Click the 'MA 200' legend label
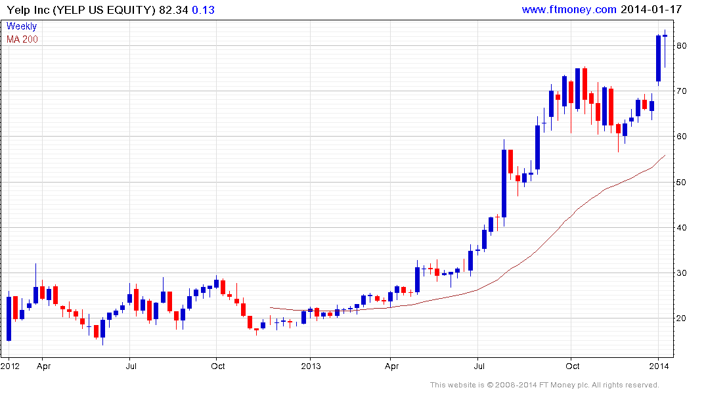Viewport: 706px width, 394px height. [22, 39]
